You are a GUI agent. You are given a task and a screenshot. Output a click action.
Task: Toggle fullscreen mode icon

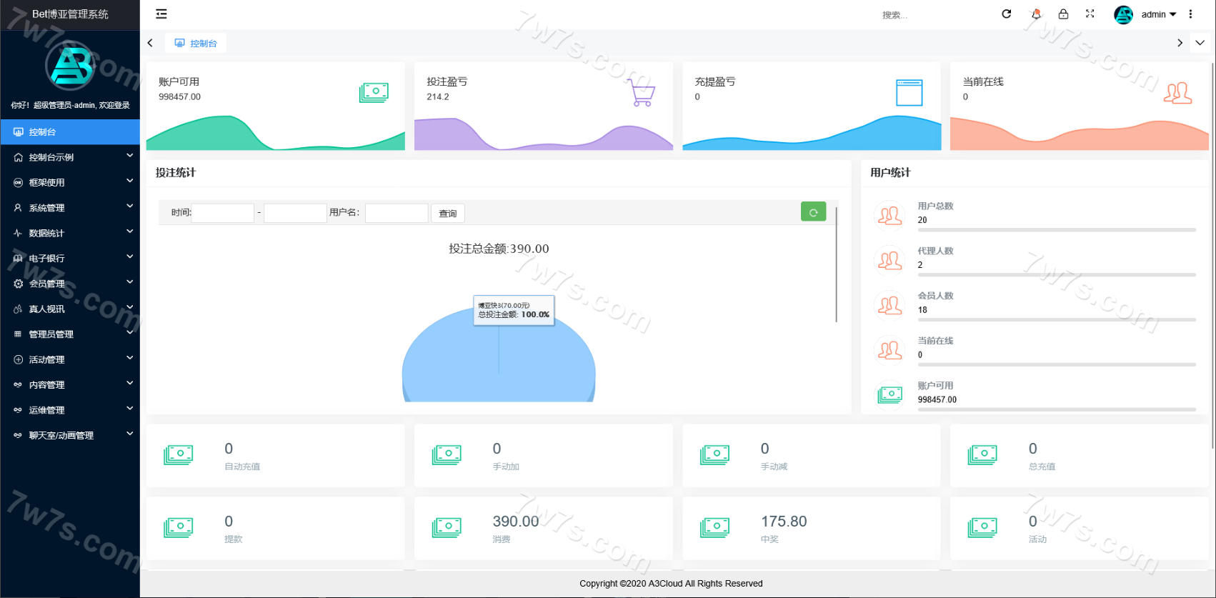point(1090,14)
